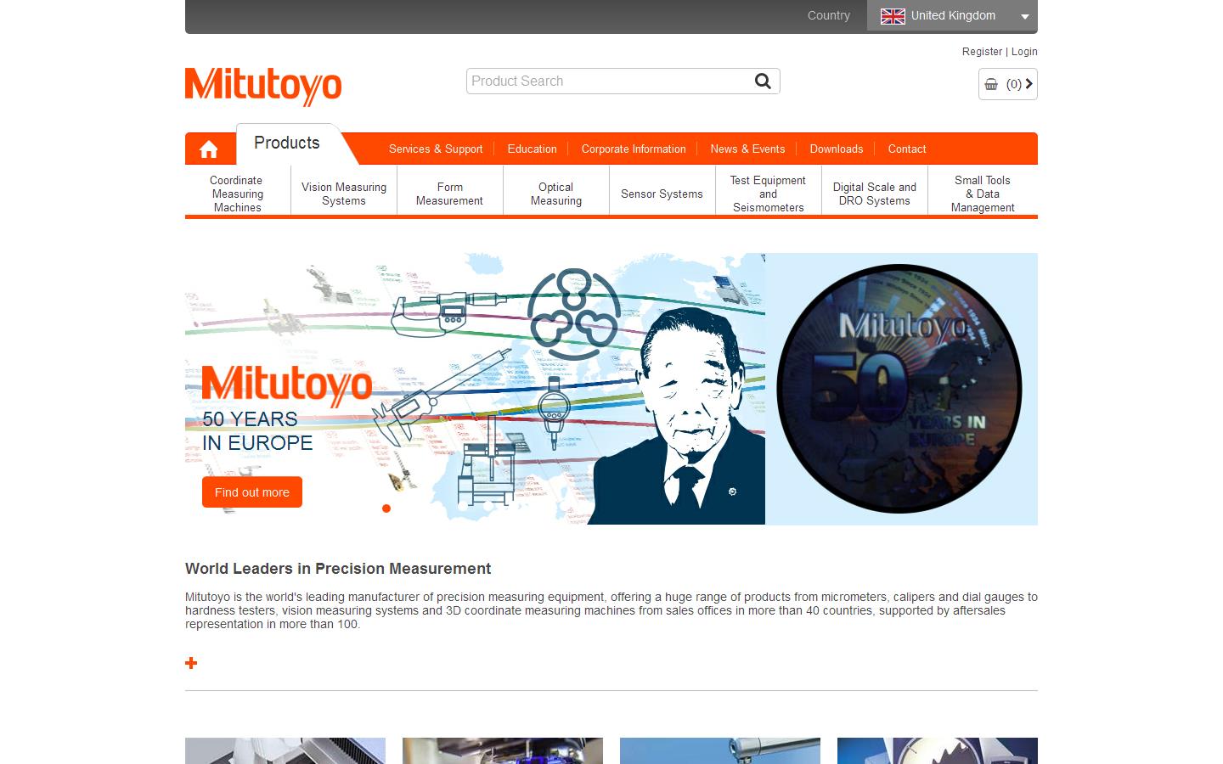Open the shopping basket icon
The image size is (1223, 764).
(x=991, y=84)
